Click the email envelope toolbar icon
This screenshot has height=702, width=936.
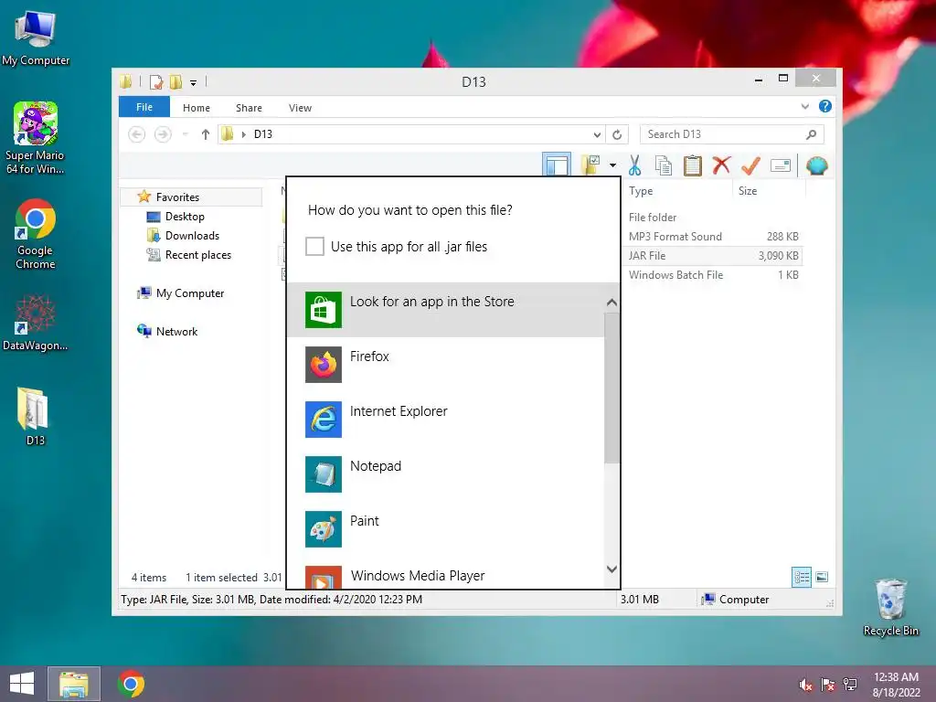(781, 165)
